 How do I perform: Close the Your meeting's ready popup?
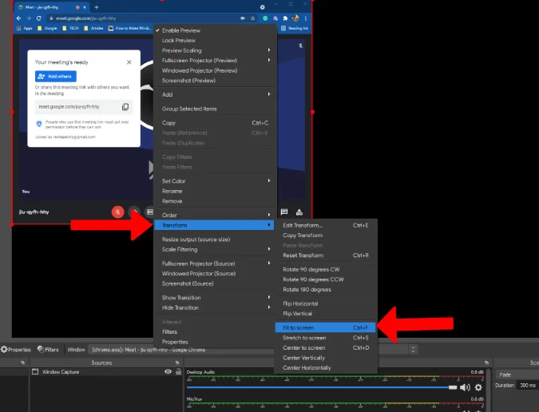[x=129, y=62]
